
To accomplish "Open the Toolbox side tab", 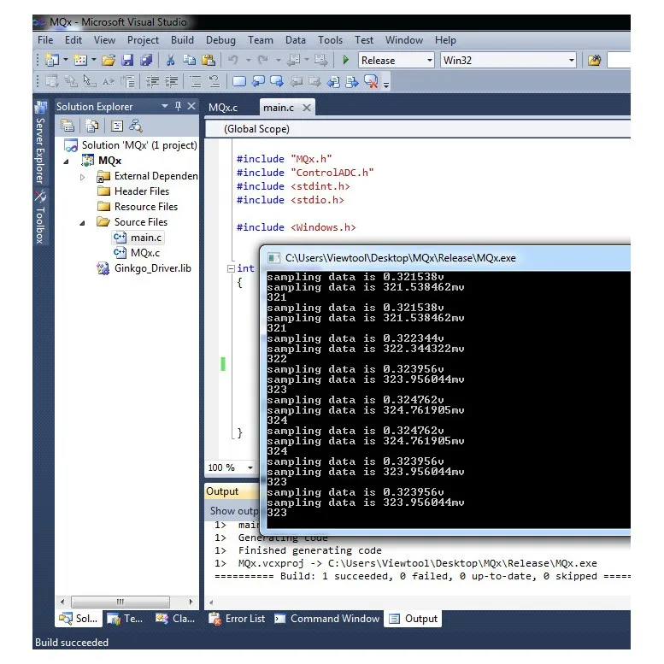I will point(40,218).
